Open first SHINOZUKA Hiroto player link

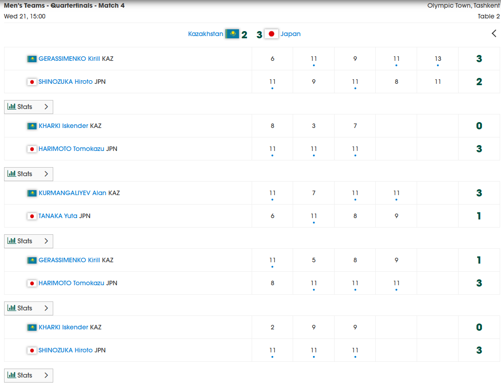pyautogui.click(x=65, y=82)
